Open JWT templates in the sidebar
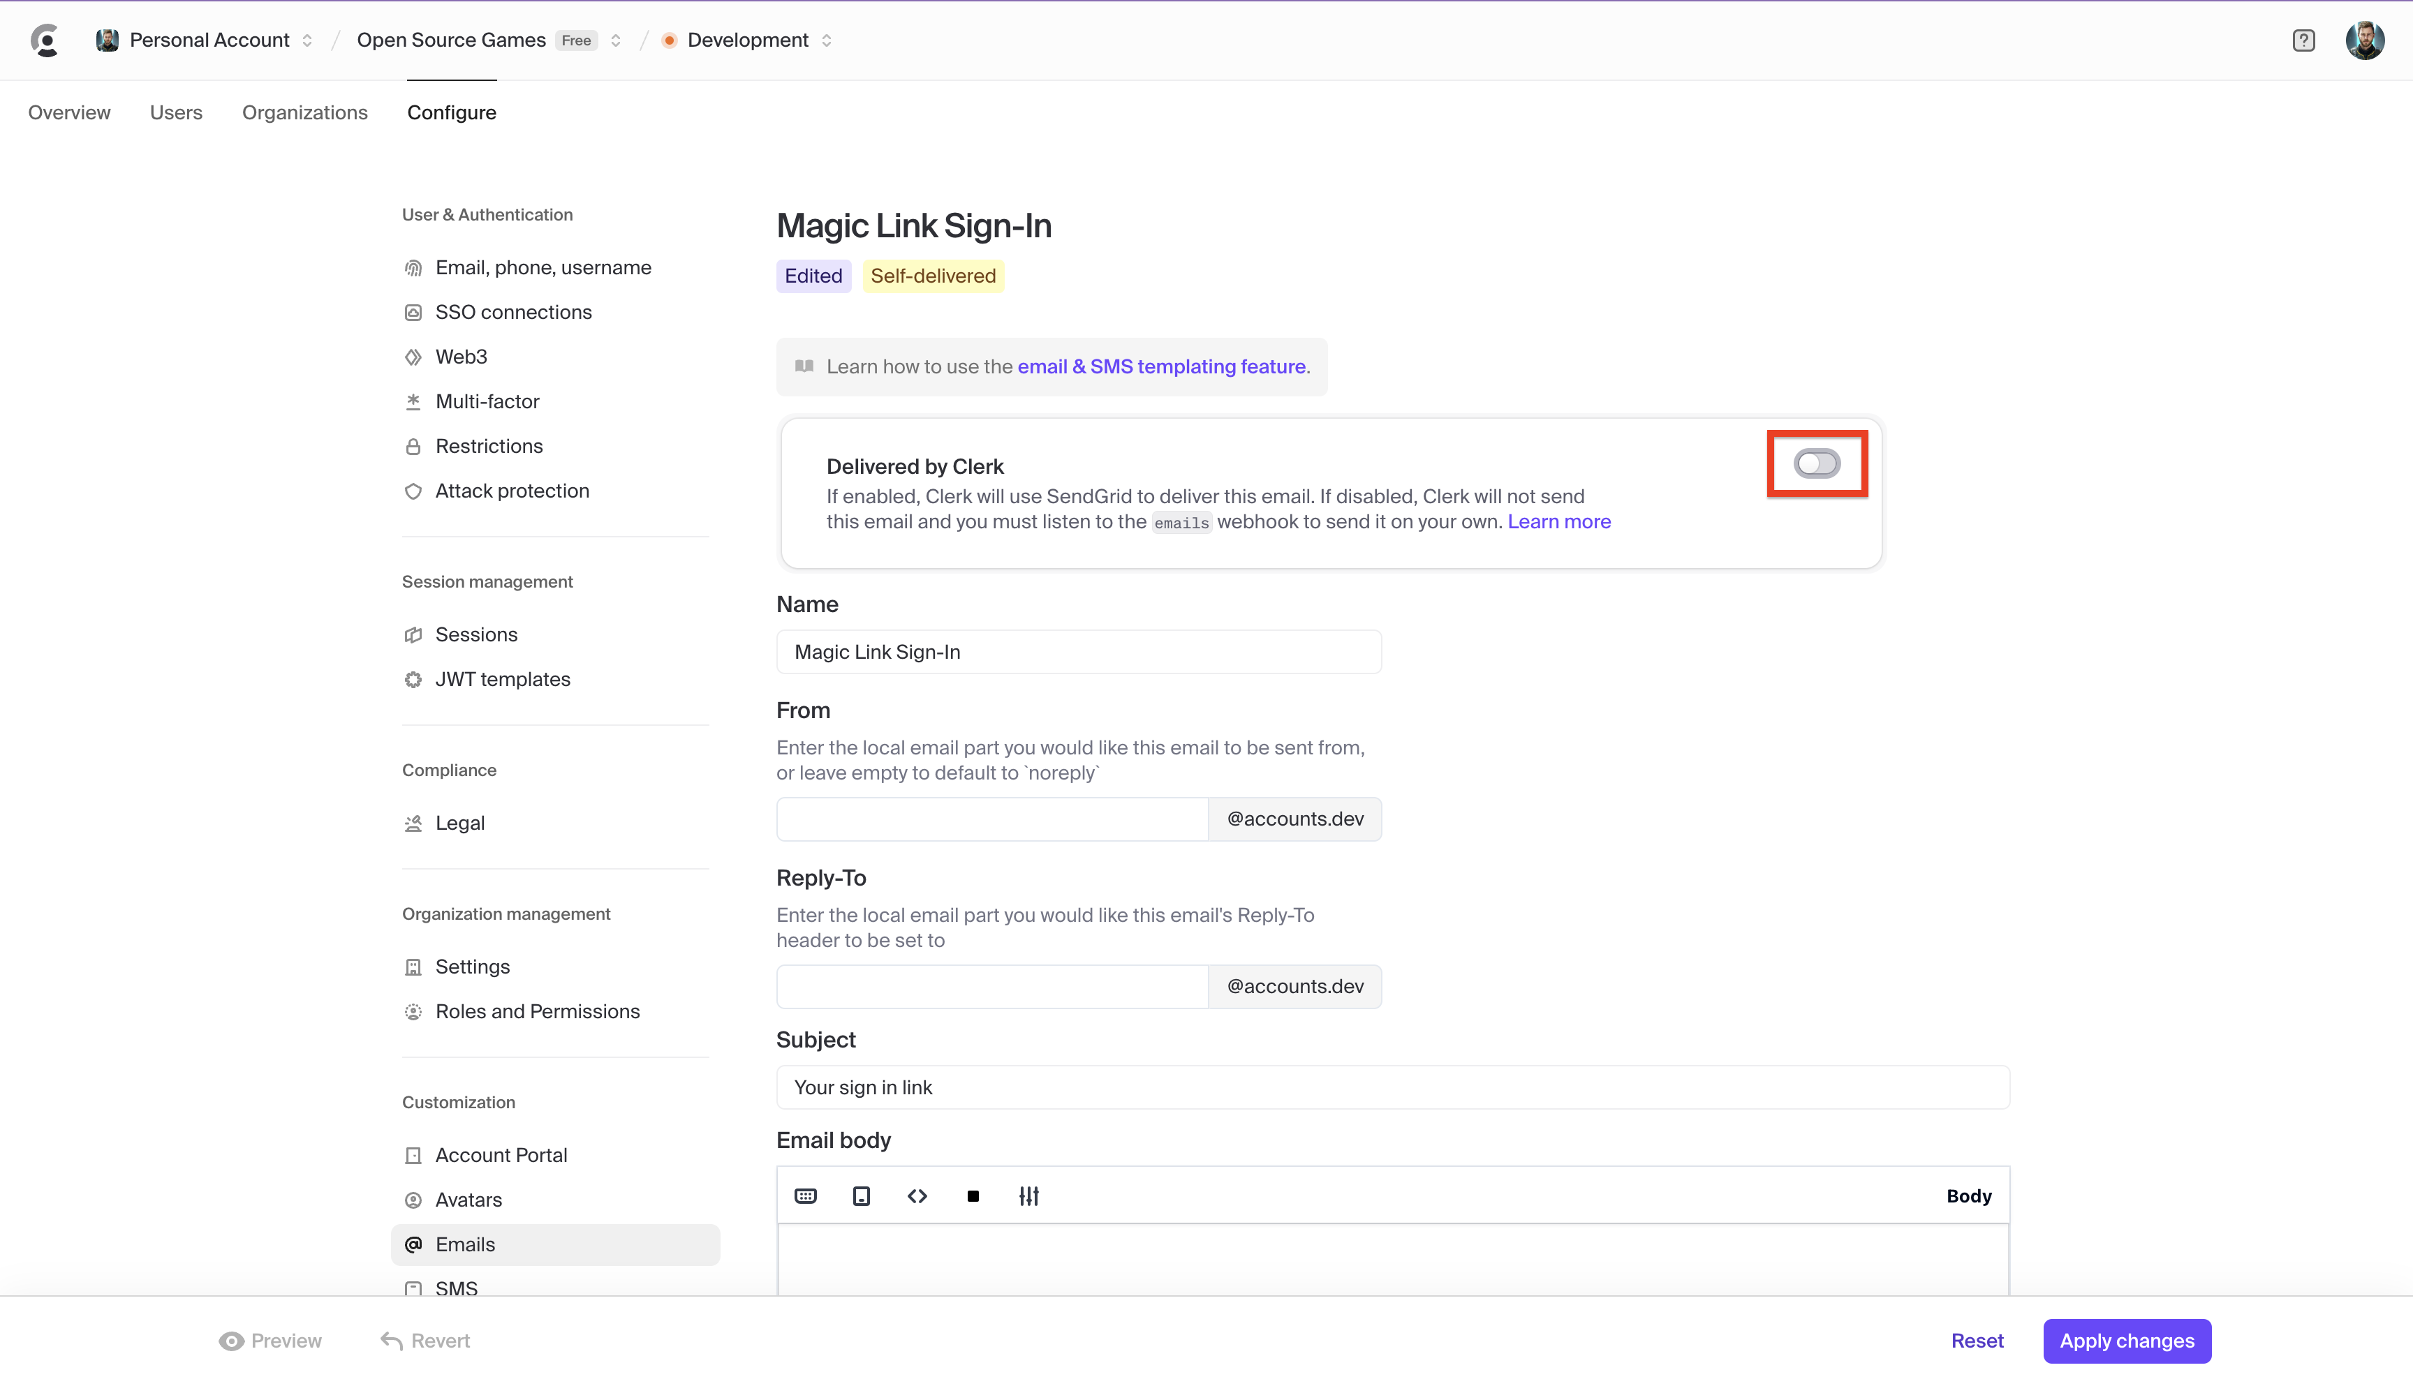Image resolution: width=2413 pixels, height=1386 pixels. click(503, 679)
